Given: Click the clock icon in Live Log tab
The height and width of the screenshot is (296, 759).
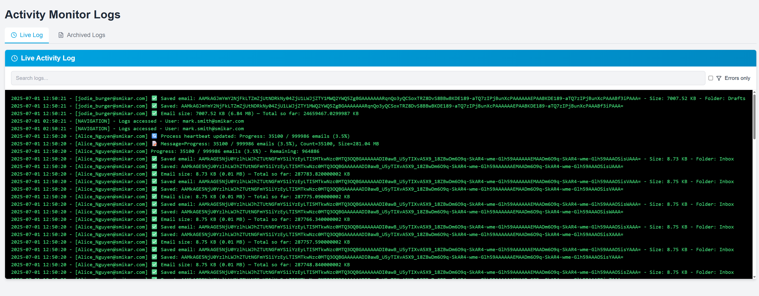Looking at the screenshot, I should (x=14, y=35).
